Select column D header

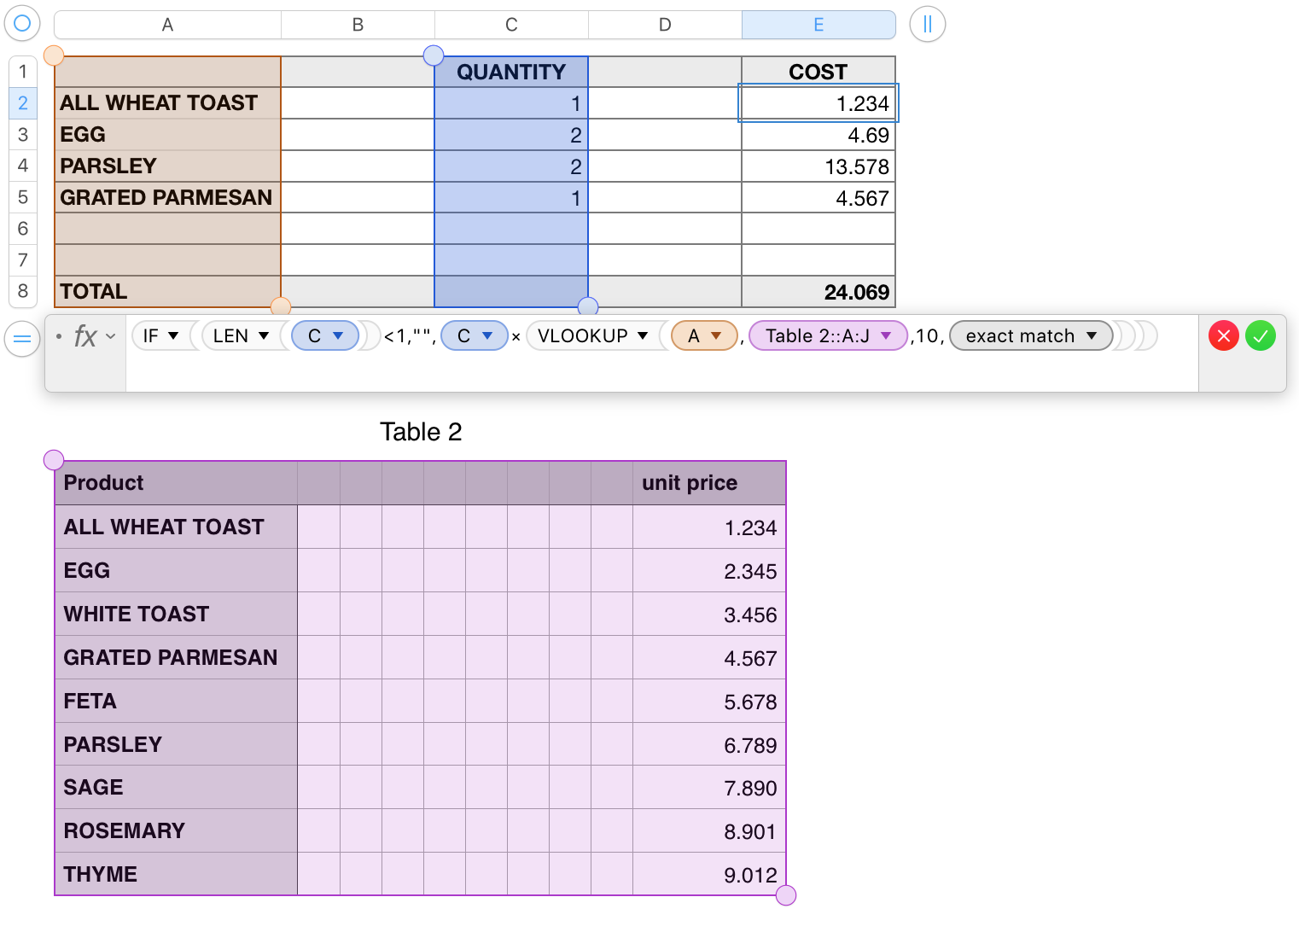pyautogui.click(x=666, y=25)
